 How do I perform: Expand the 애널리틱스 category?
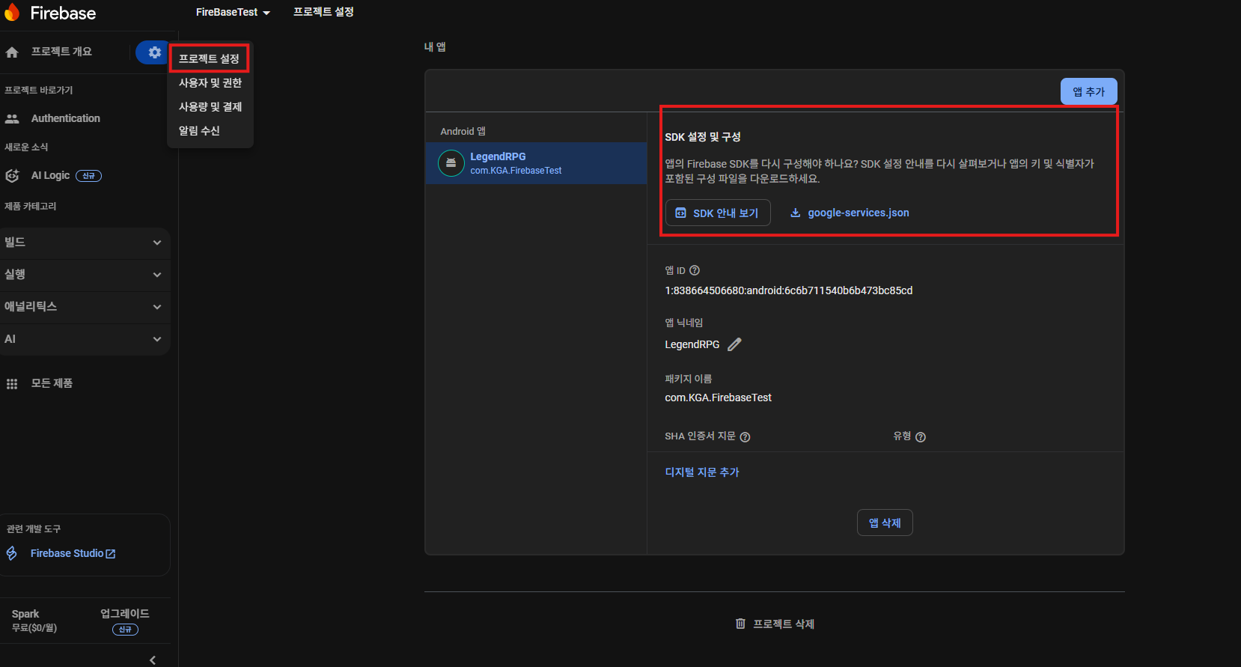pyautogui.click(x=85, y=307)
